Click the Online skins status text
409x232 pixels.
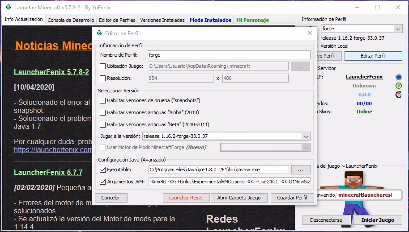click(364, 112)
